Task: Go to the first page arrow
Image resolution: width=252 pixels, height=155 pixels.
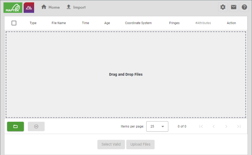Action: (201, 127)
